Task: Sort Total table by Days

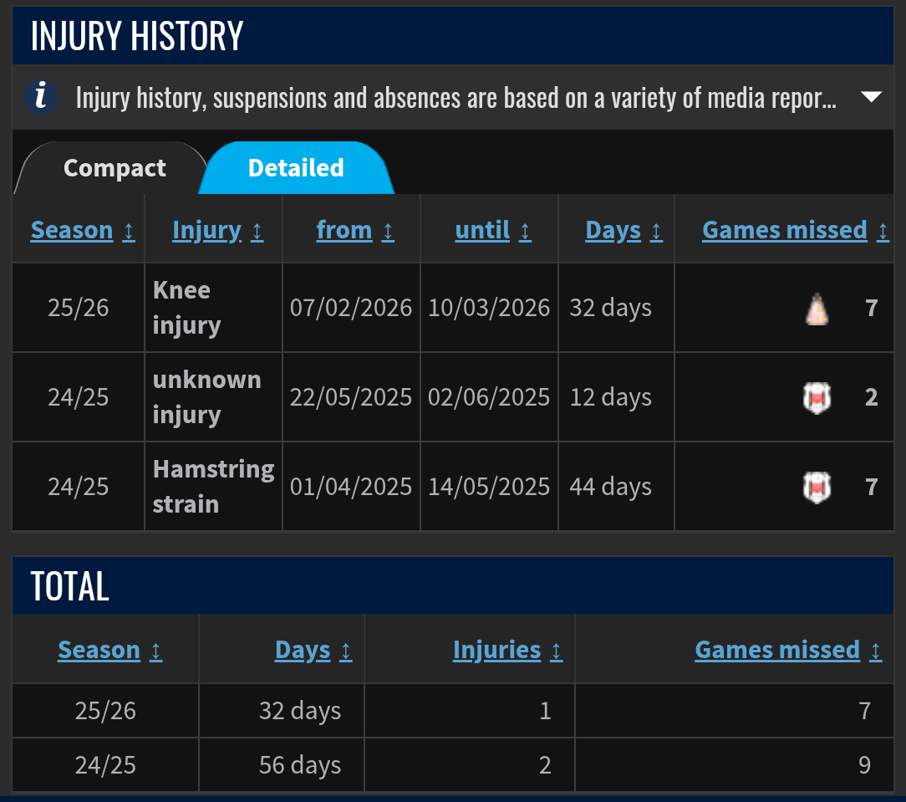Action: 303,650
